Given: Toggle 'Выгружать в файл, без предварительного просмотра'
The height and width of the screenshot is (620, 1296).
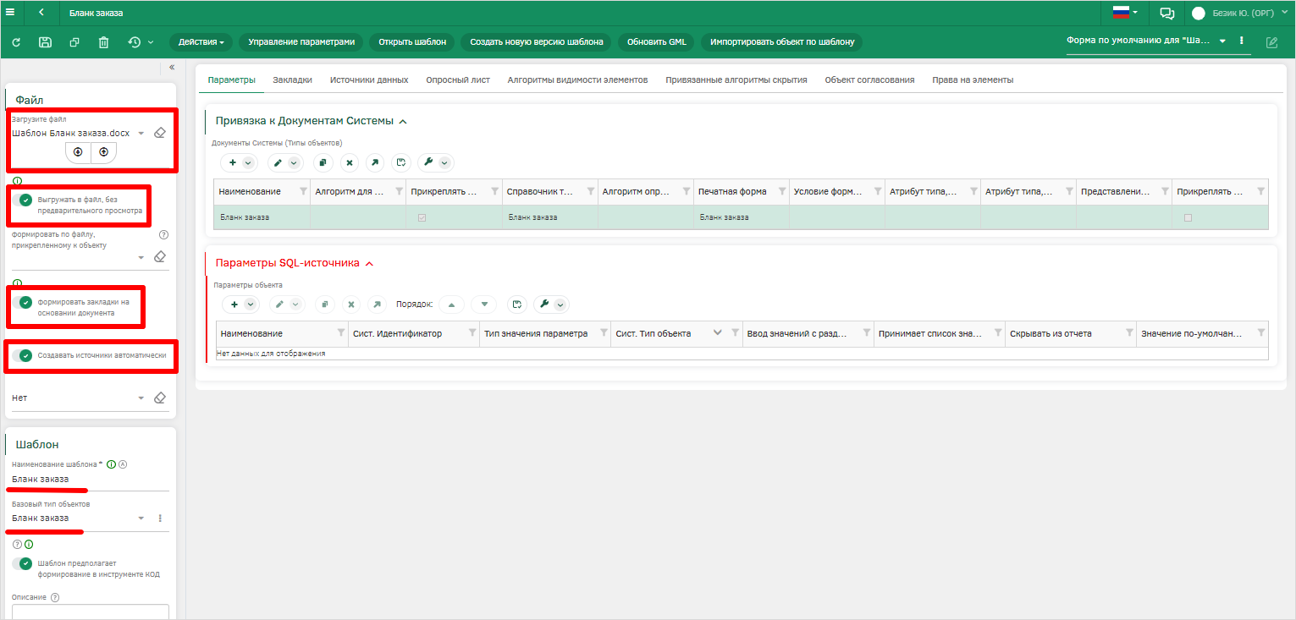Looking at the screenshot, I should (x=23, y=200).
